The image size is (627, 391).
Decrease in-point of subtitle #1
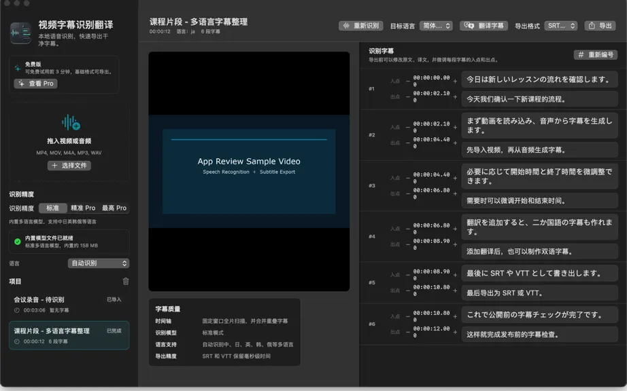(407, 81)
